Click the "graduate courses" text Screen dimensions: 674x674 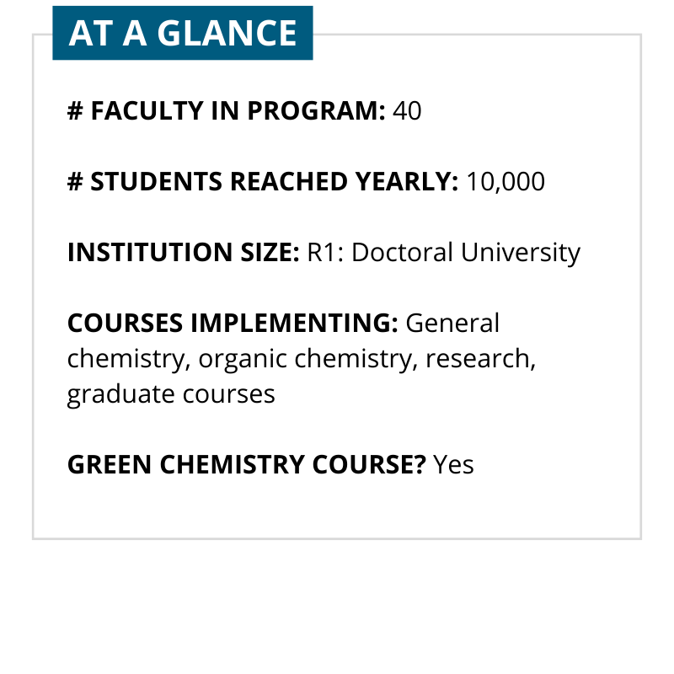click(x=171, y=393)
